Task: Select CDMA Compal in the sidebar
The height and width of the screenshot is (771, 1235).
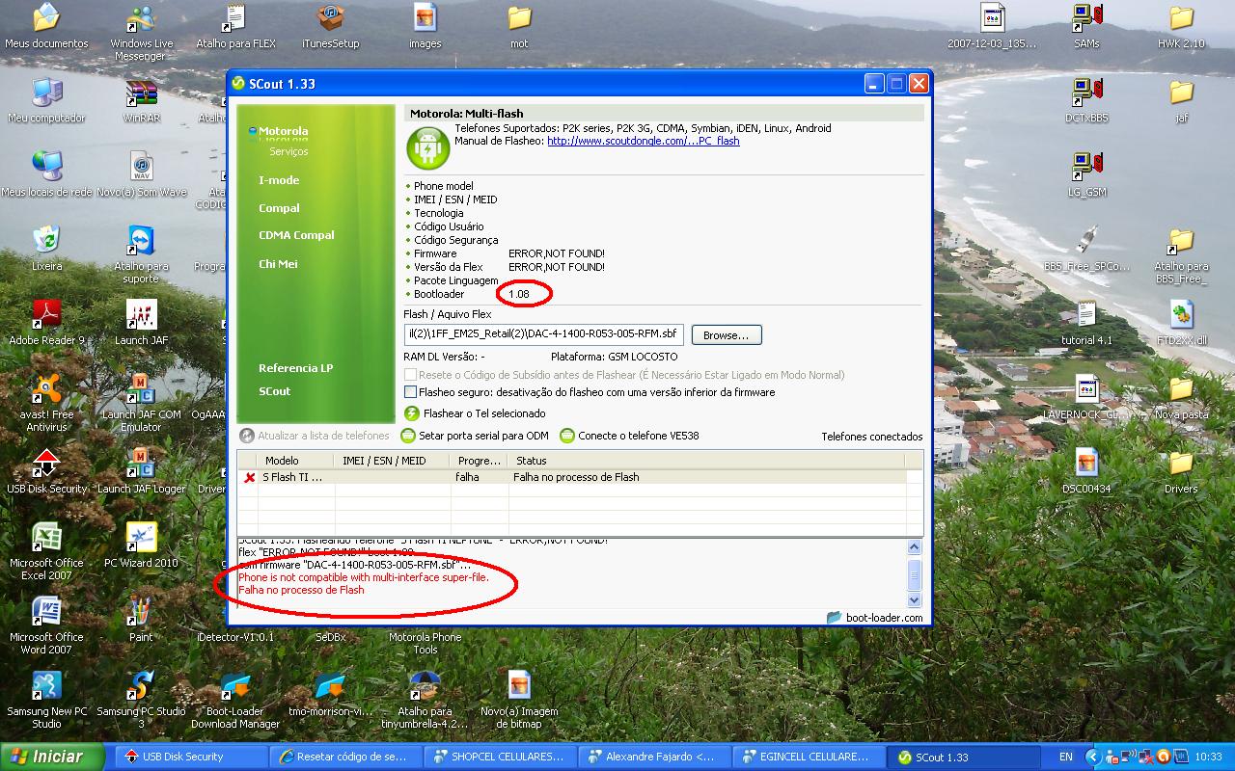Action: point(296,235)
